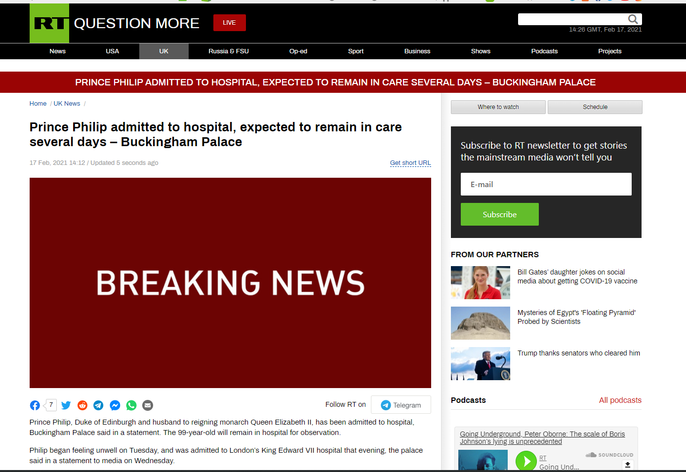This screenshot has width=686, height=472.
Task: Click the green Subscribe button
Action: click(500, 214)
